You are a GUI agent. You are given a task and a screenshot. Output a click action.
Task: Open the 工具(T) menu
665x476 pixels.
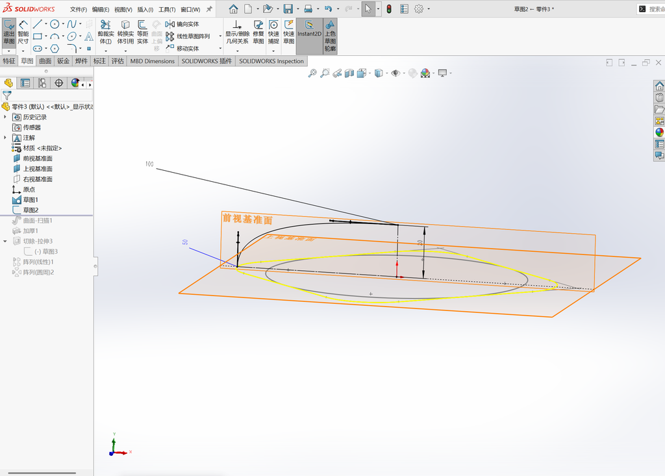coord(167,9)
